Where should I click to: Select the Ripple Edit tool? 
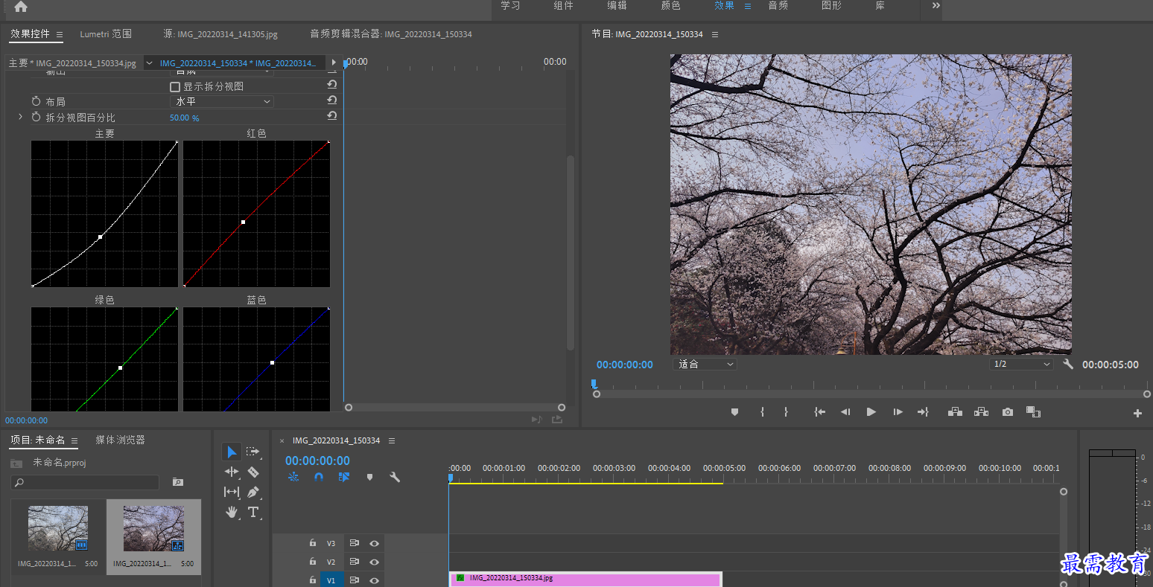[232, 472]
